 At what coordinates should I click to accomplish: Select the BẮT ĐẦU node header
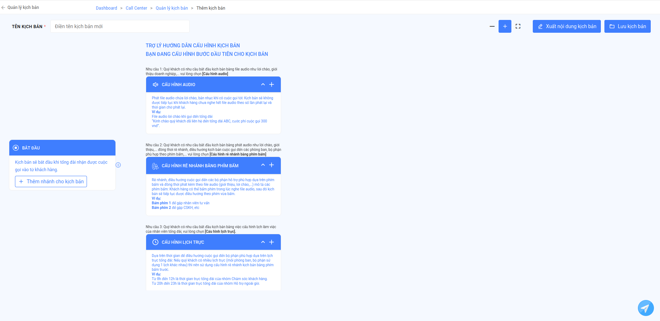pos(62,148)
